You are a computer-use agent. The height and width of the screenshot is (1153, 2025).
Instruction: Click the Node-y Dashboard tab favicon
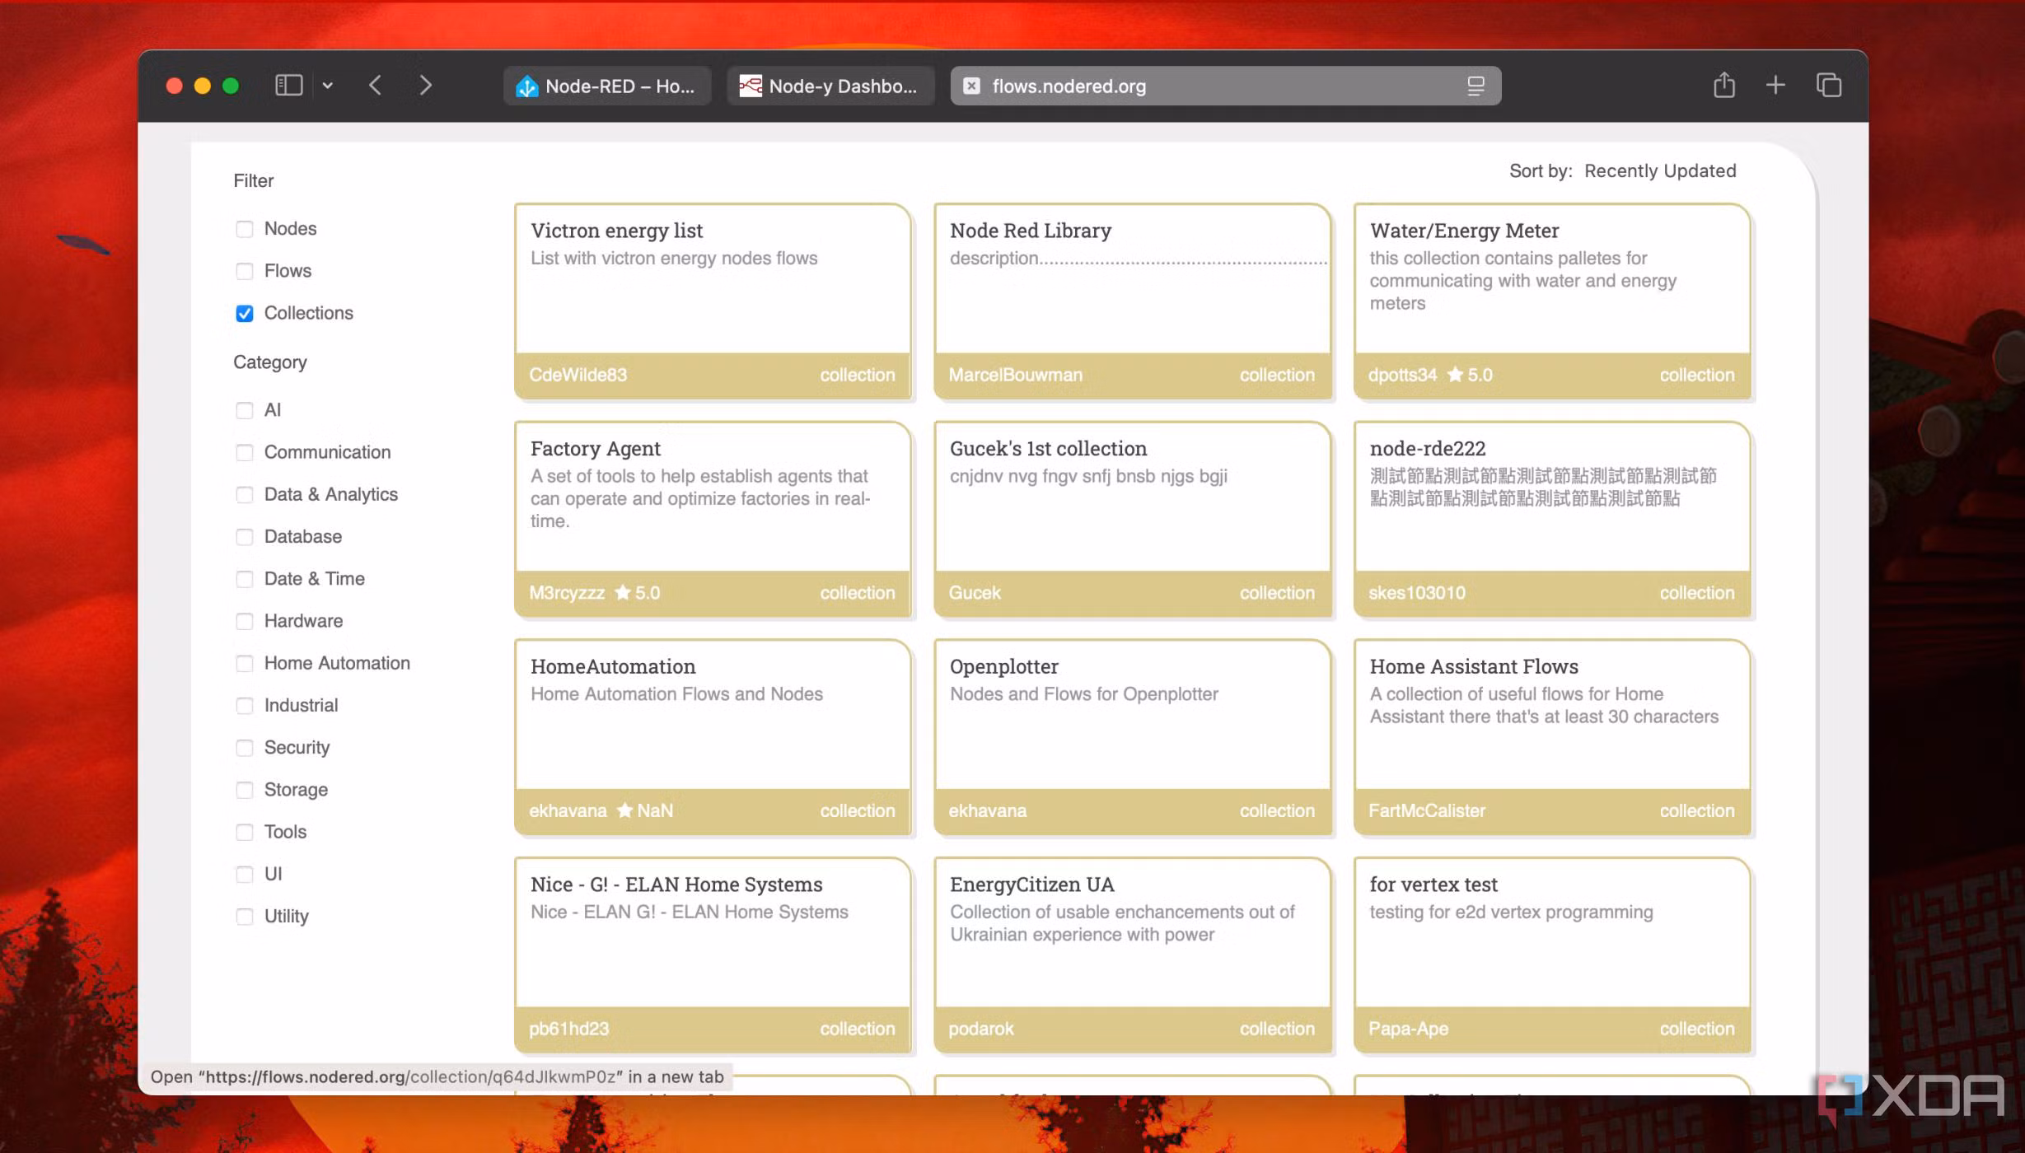[x=750, y=86]
